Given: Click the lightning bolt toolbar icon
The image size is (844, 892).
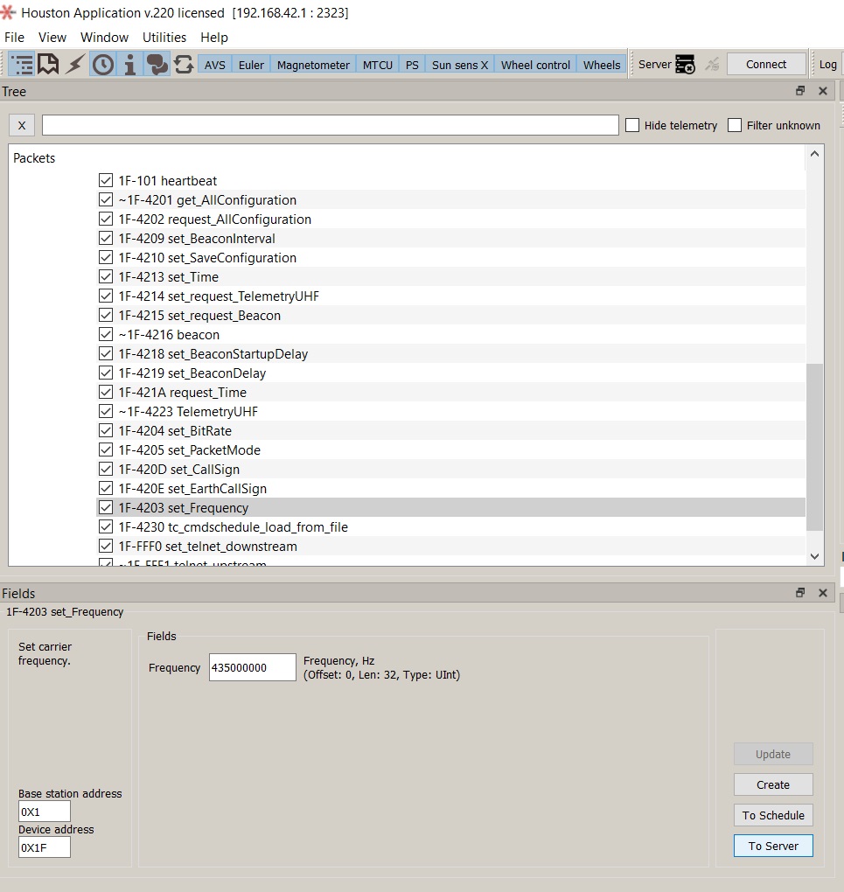Looking at the screenshot, I should coord(76,65).
